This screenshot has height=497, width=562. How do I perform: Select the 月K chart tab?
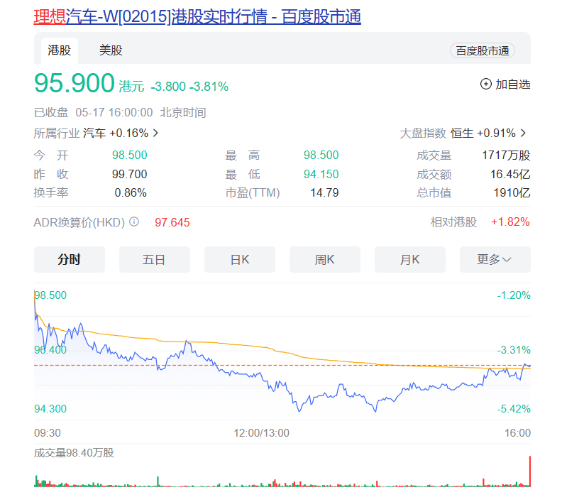click(x=410, y=259)
